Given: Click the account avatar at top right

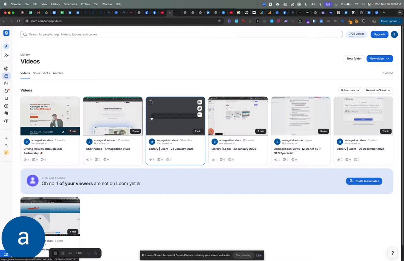Looking at the screenshot, I should [x=394, y=34].
